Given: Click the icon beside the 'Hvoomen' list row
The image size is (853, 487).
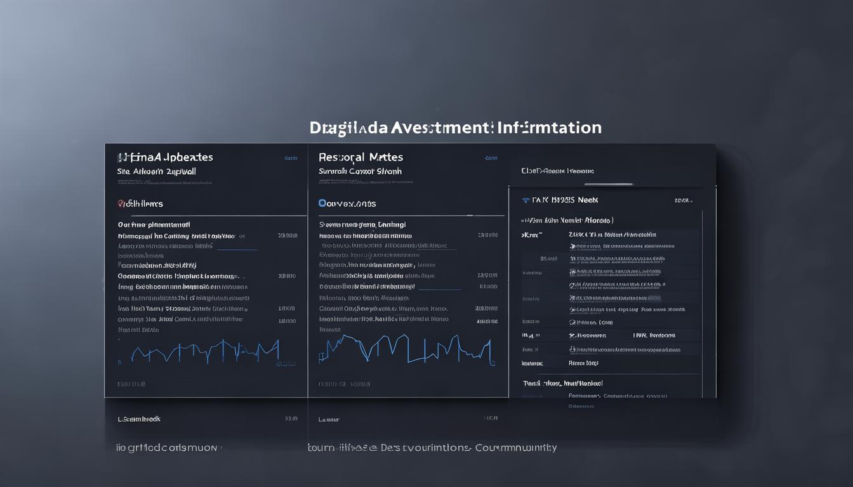Looking at the screenshot, I should click(572, 335).
